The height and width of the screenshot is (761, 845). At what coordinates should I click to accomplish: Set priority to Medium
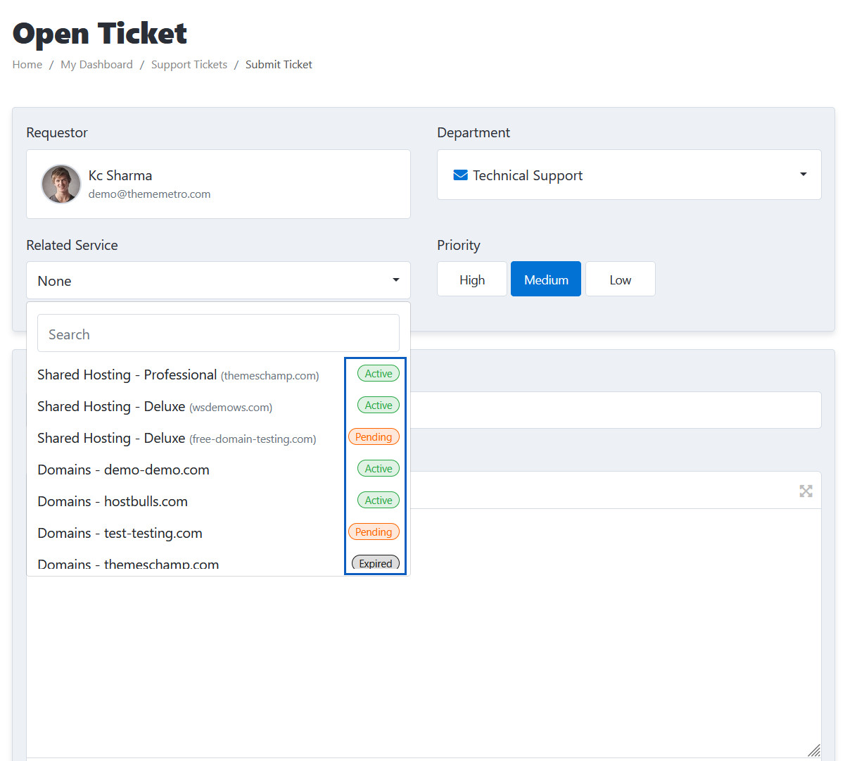[546, 279]
